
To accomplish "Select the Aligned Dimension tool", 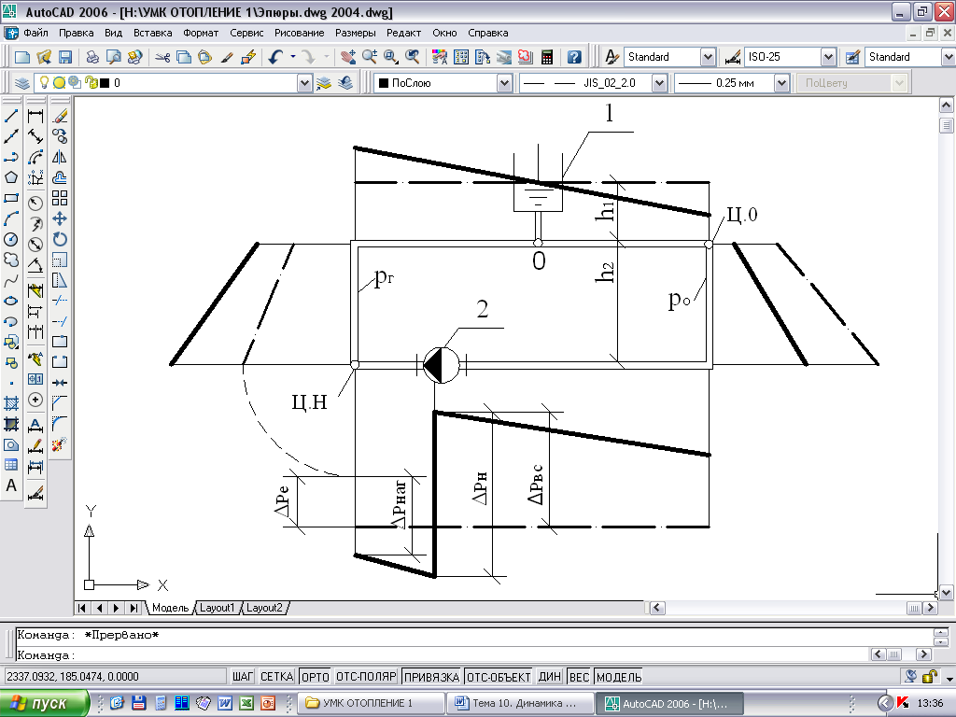I will (x=35, y=136).
